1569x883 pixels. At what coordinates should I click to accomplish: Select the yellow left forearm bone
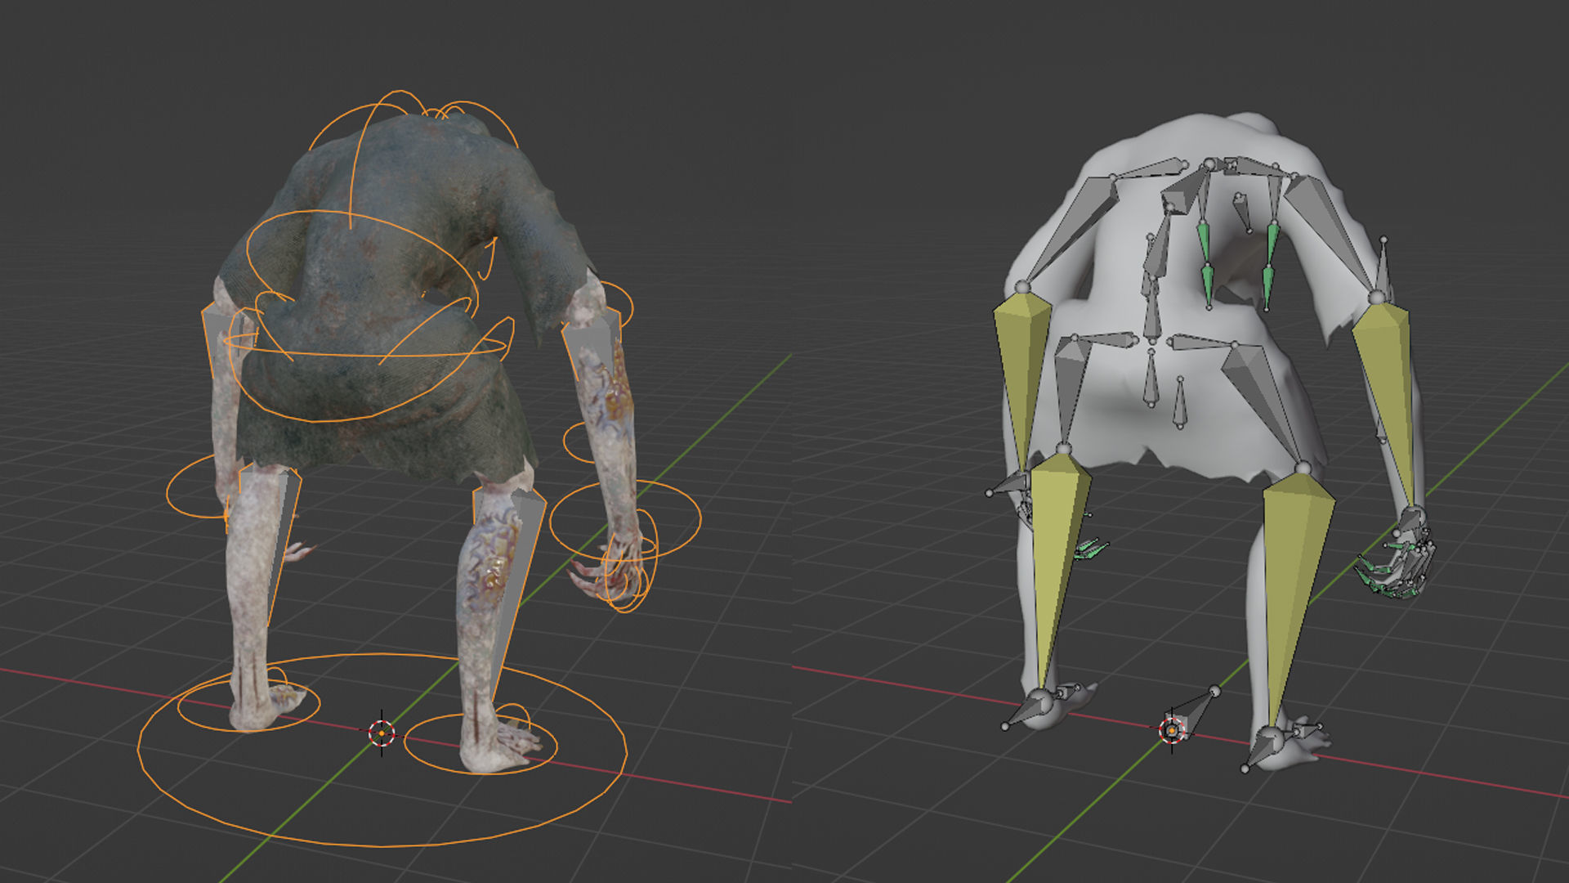(x=1021, y=368)
